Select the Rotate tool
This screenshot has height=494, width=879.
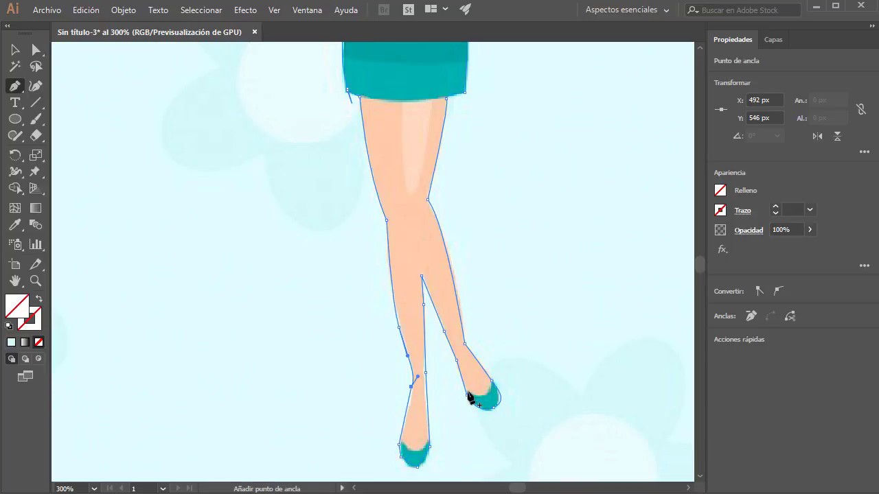pos(14,155)
